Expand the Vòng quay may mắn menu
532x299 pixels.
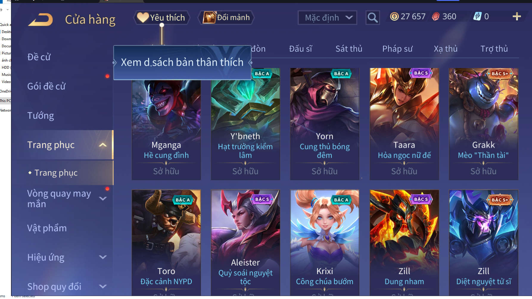point(103,198)
